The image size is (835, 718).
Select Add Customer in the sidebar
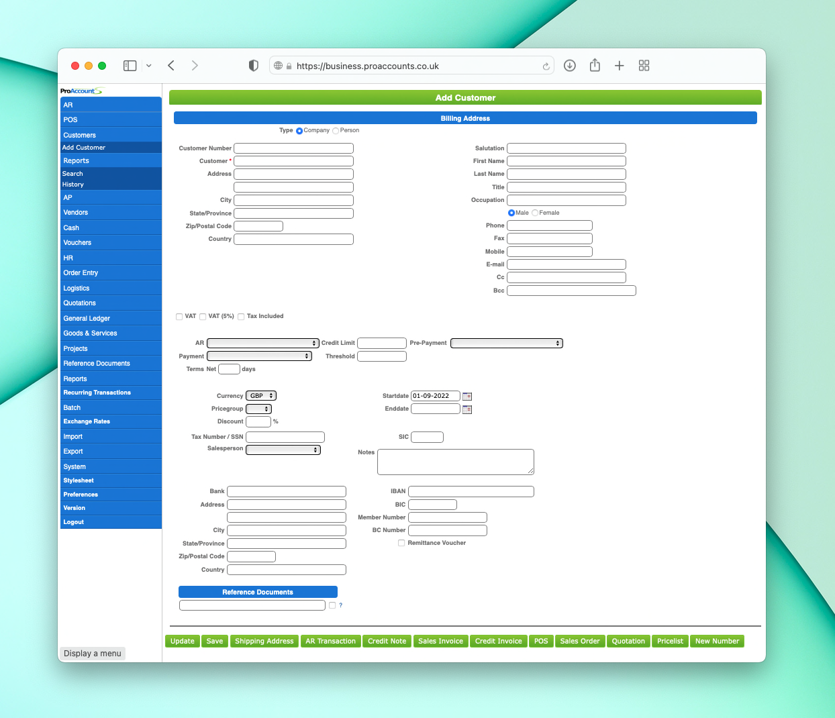(x=111, y=148)
